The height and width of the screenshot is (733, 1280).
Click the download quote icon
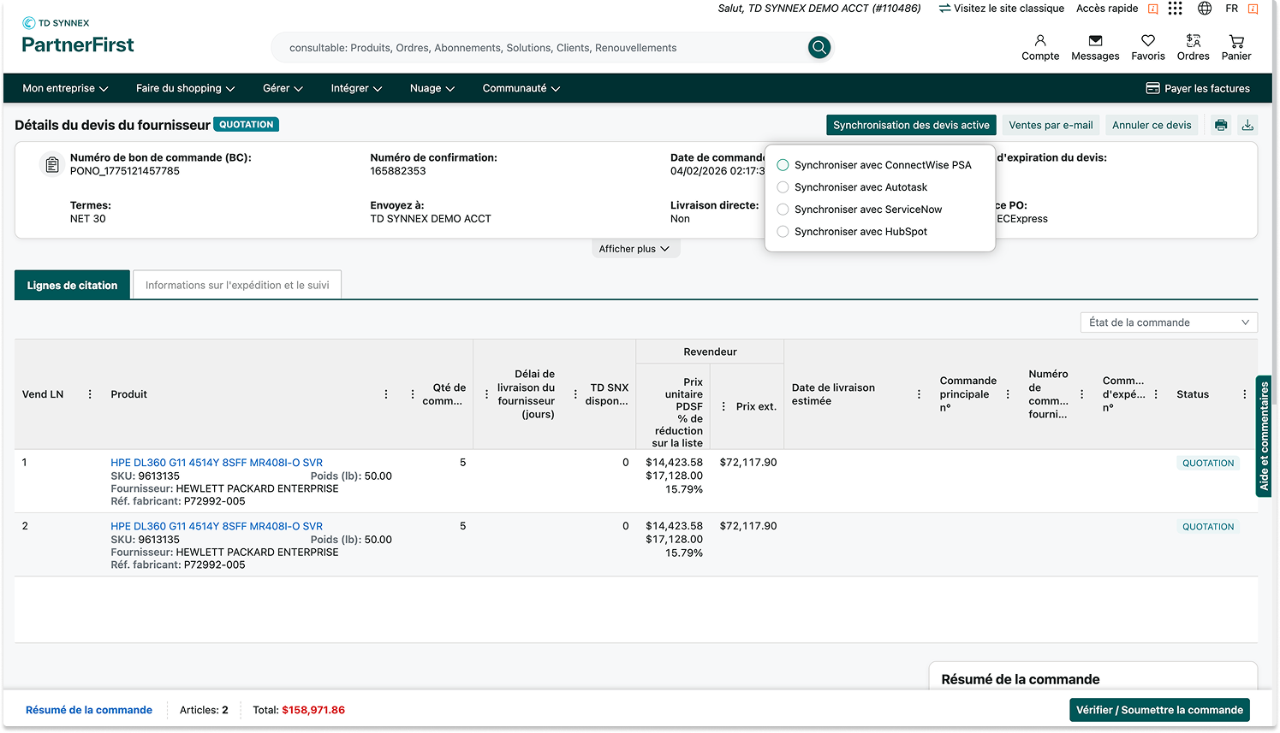point(1247,125)
